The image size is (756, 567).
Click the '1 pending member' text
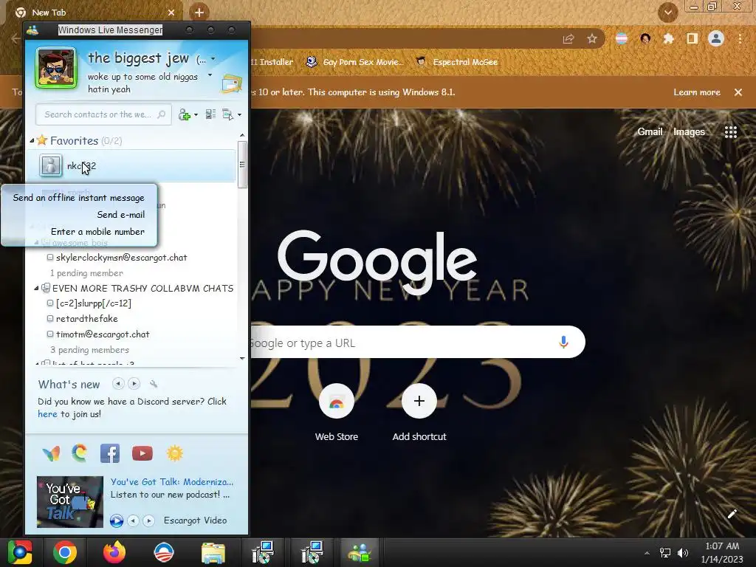(86, 273)
